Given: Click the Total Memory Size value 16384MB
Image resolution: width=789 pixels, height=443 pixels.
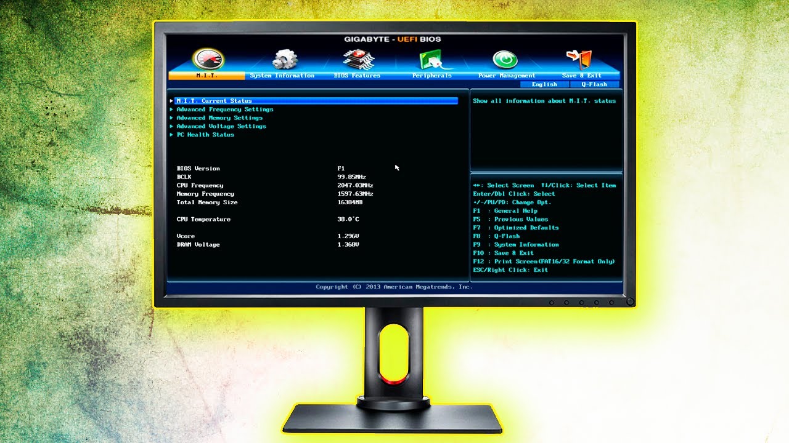Looking at the screenshot, I should coord(350,202).
